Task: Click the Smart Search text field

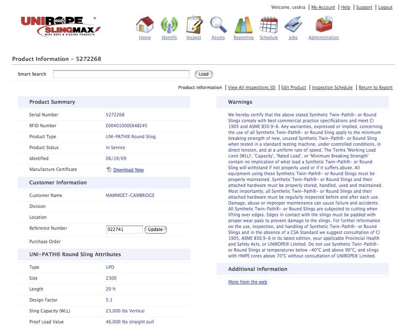Action: pos(121,74)
